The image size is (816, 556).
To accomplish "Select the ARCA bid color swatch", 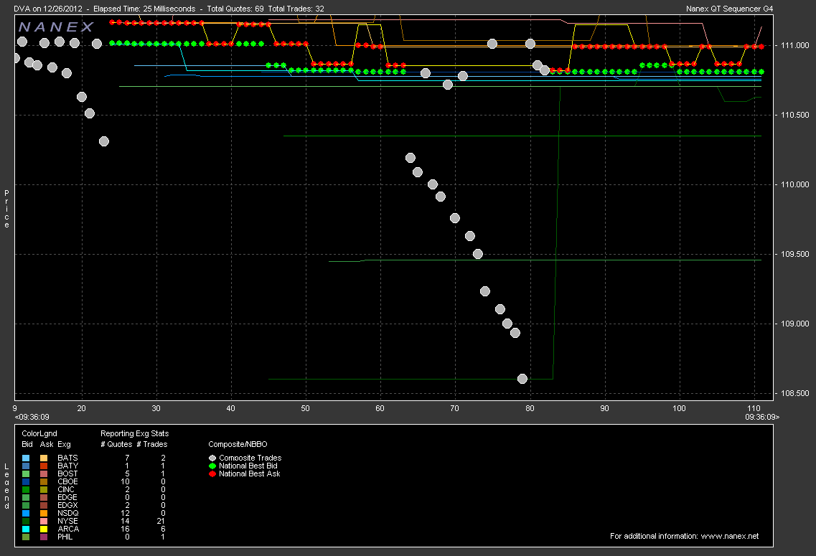I will tap(26, 529).
